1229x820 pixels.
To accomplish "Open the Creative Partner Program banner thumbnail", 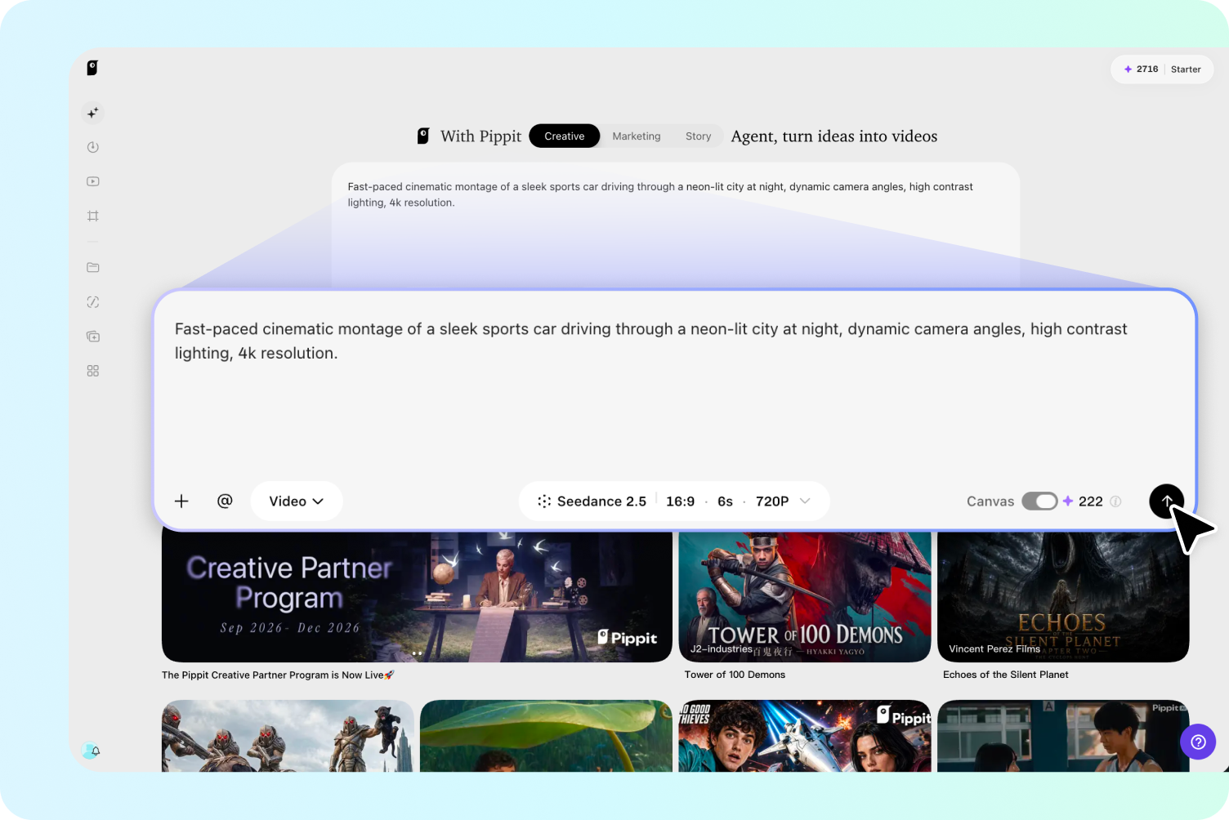I will tap(417, 597).
